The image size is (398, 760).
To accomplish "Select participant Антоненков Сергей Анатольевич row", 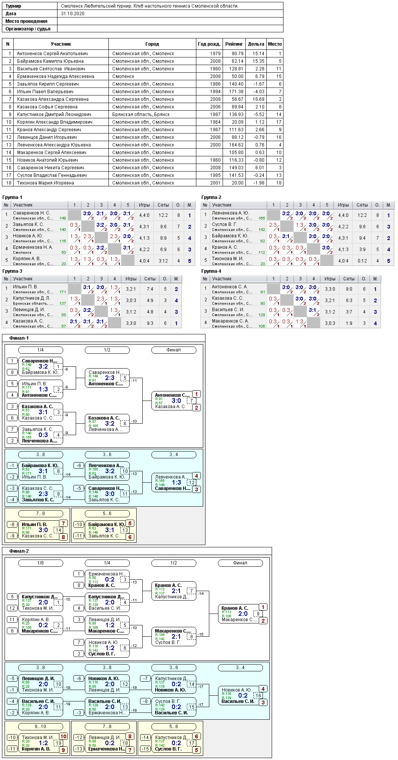I will pyautogui.click(x=53, y=54).
